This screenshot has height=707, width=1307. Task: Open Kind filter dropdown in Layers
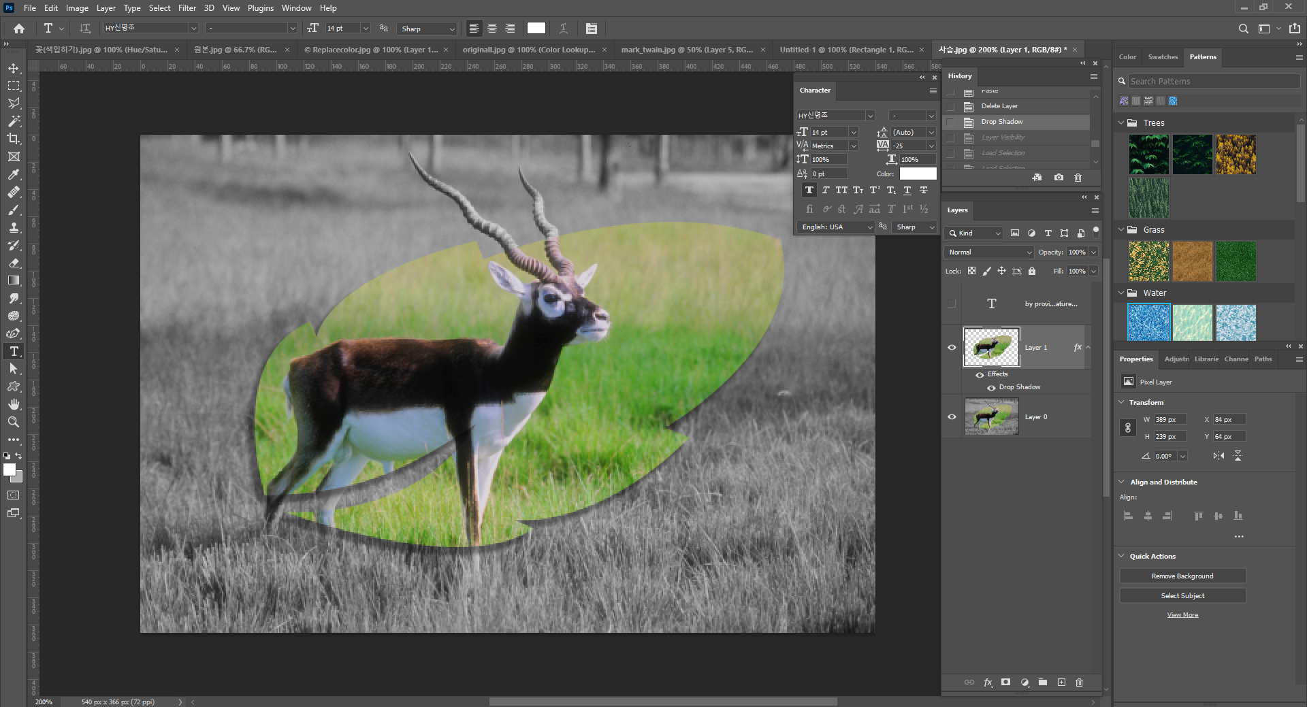click(974, 233)
